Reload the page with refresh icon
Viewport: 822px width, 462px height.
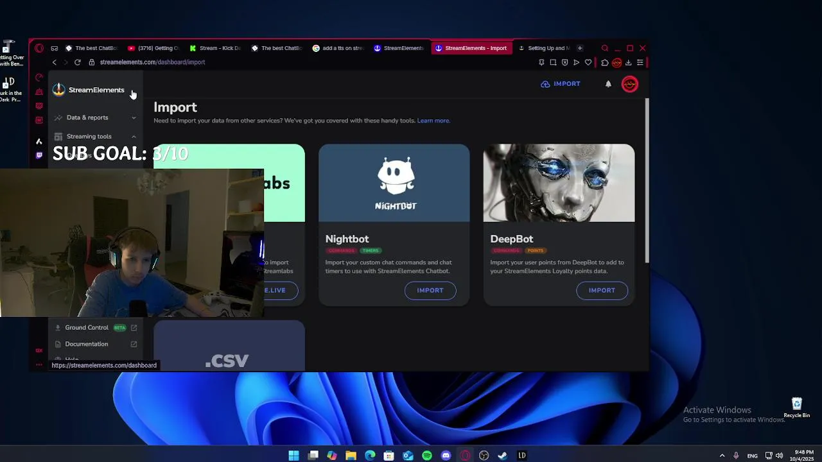click(78, 62)
